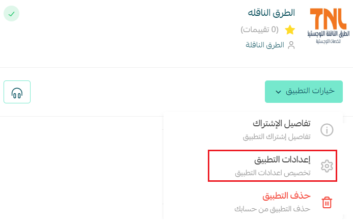Click حذف التطبيق من حسابك description
The height and width of the screenshot is (221, 353).
click(x=273, y=209)
